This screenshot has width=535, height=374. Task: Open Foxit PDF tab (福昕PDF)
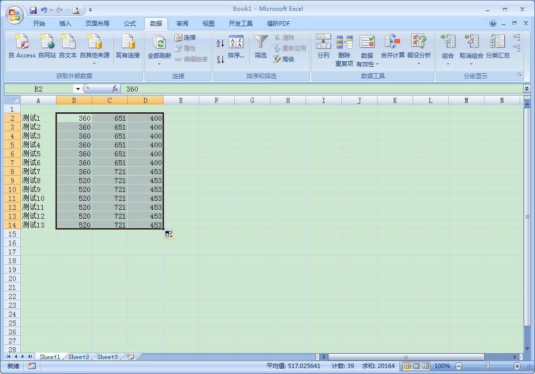[x=278, y=24]
